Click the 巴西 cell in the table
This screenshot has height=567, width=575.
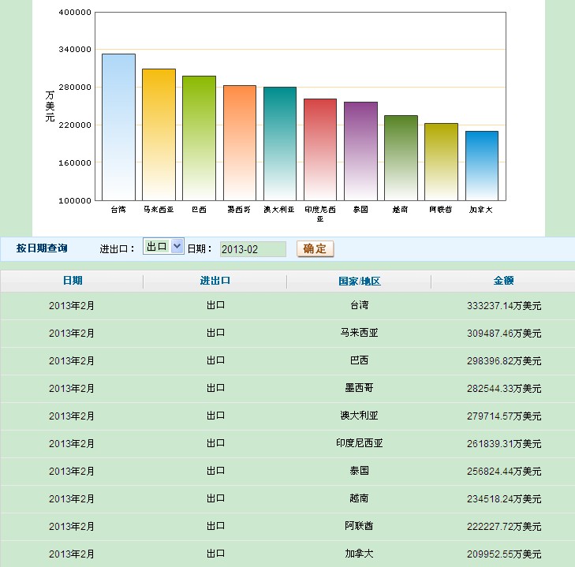pyautogui.click(x=360, y=360)
